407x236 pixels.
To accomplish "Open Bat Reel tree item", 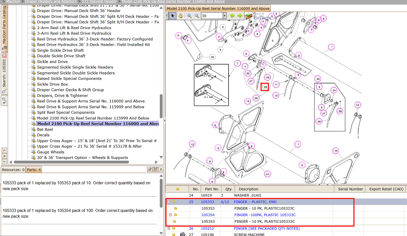I will pos(45,130).
